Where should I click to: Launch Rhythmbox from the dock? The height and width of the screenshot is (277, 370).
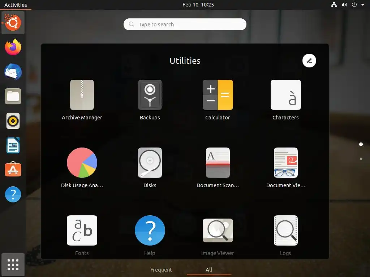click(x=13, y=121)
